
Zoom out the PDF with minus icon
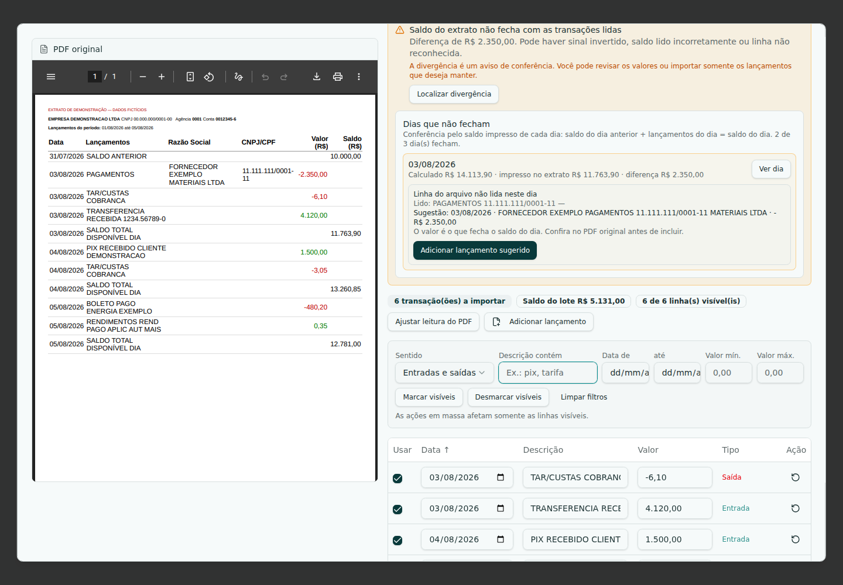pos(143,77)
